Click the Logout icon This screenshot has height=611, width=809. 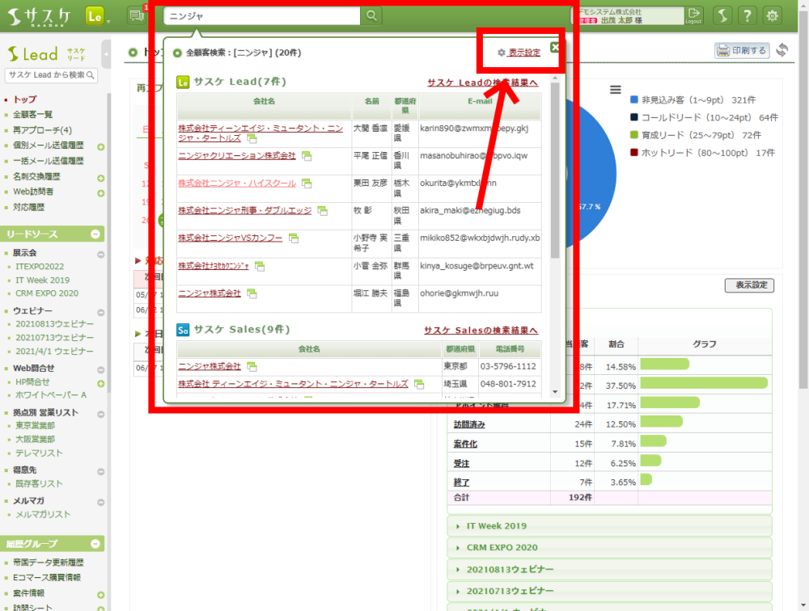pyautogui.click(x=693, y=15)
